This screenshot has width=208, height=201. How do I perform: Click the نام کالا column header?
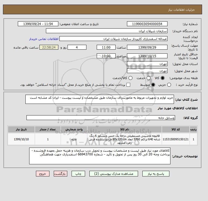(x=125, y=129)
